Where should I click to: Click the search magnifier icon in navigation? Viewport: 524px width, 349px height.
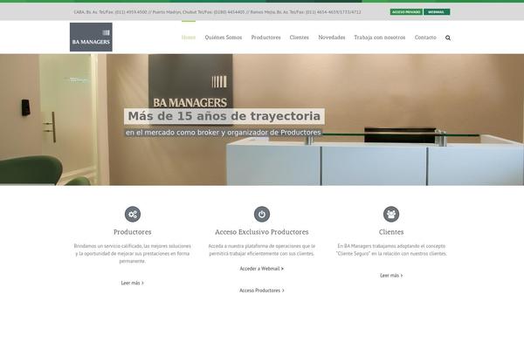click(x=448, y=38)
